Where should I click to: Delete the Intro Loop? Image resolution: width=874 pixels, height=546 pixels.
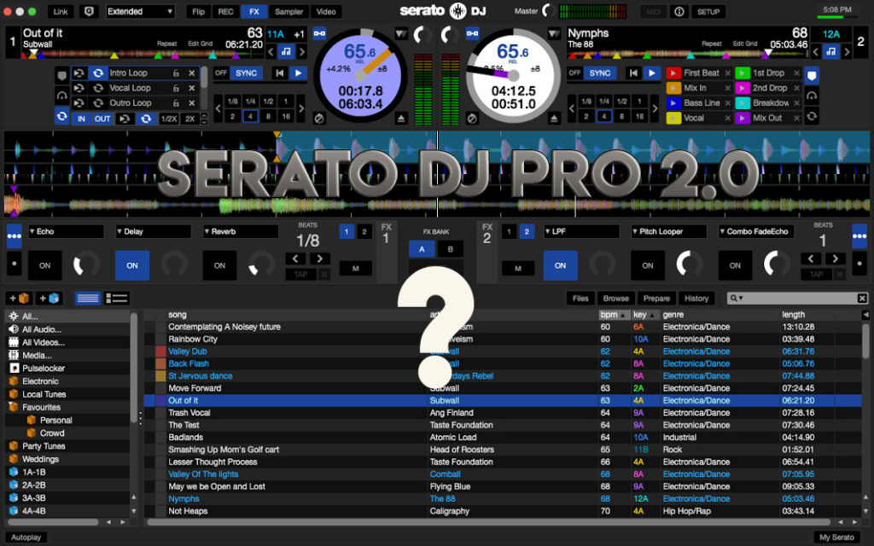(x=192, y=73)
